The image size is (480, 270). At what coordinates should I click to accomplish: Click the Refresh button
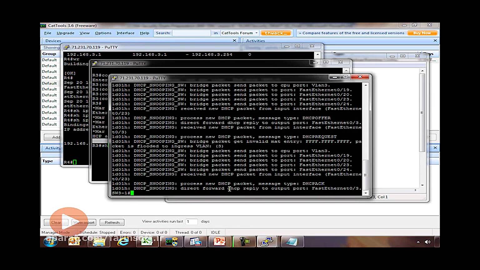pyautogui.click(x=112, y=222)
